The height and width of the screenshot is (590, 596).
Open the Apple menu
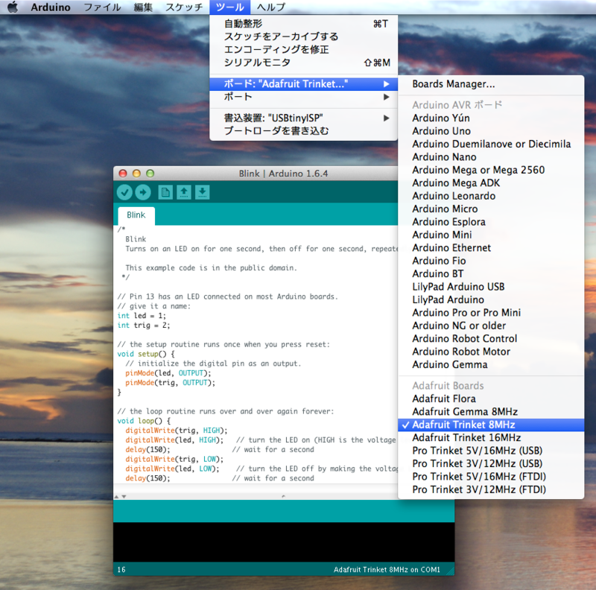click(x=12, y=7)
